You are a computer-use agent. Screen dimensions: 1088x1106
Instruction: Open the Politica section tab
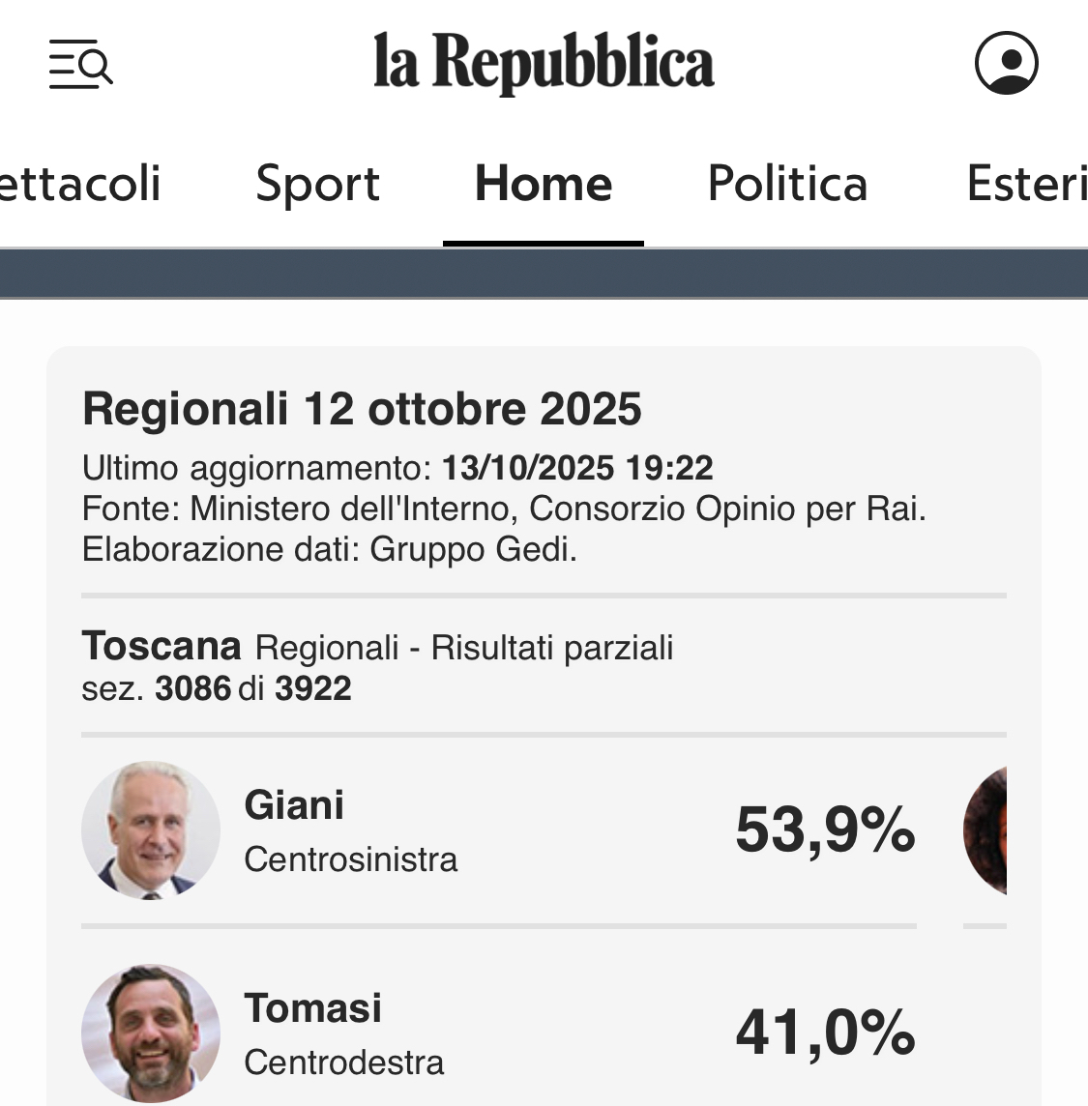(787, 184)
